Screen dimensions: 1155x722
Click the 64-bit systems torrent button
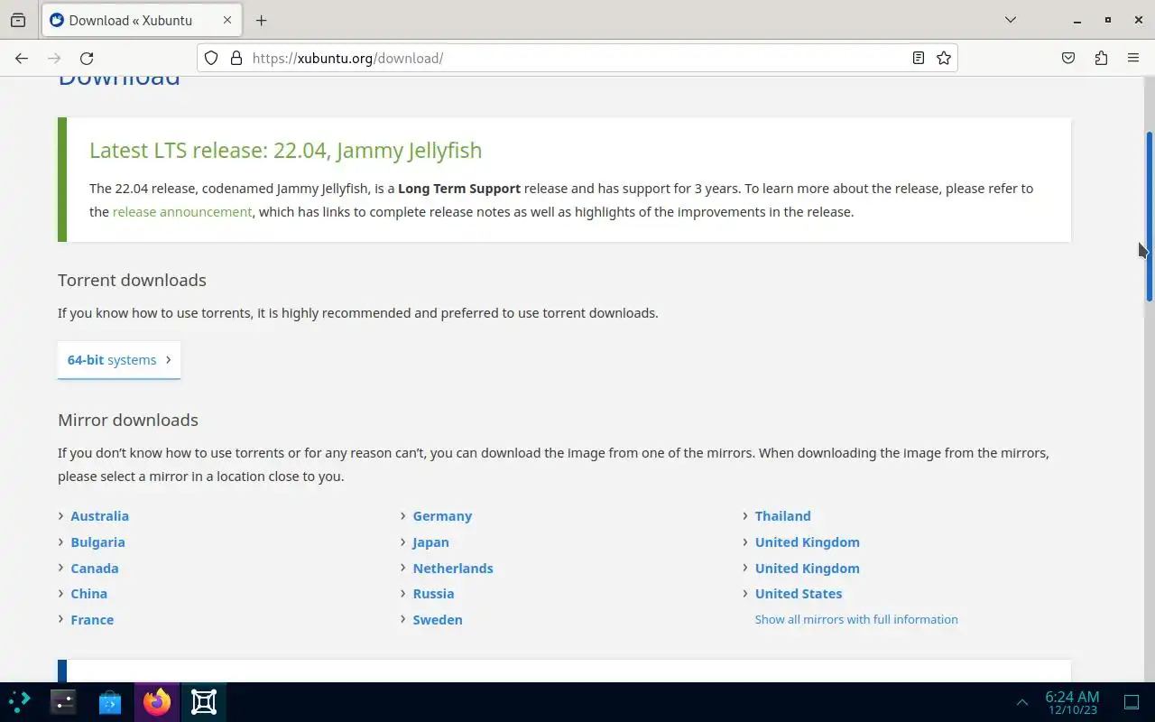(119, 360)
